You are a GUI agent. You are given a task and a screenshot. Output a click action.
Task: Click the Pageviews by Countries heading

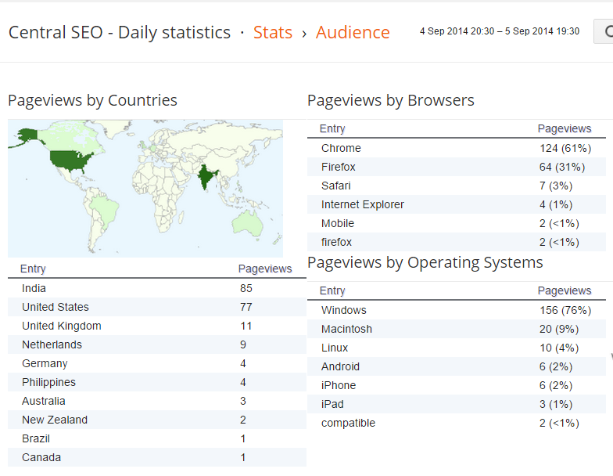tap(92, 100)
